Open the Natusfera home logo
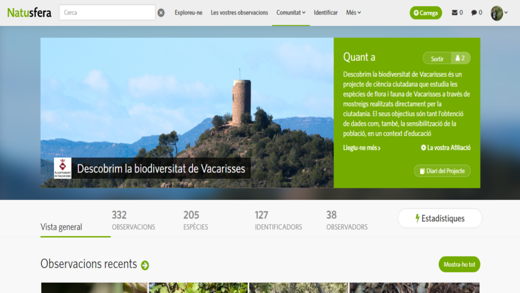This screenshot has width=520, height=293. (29, 13)
